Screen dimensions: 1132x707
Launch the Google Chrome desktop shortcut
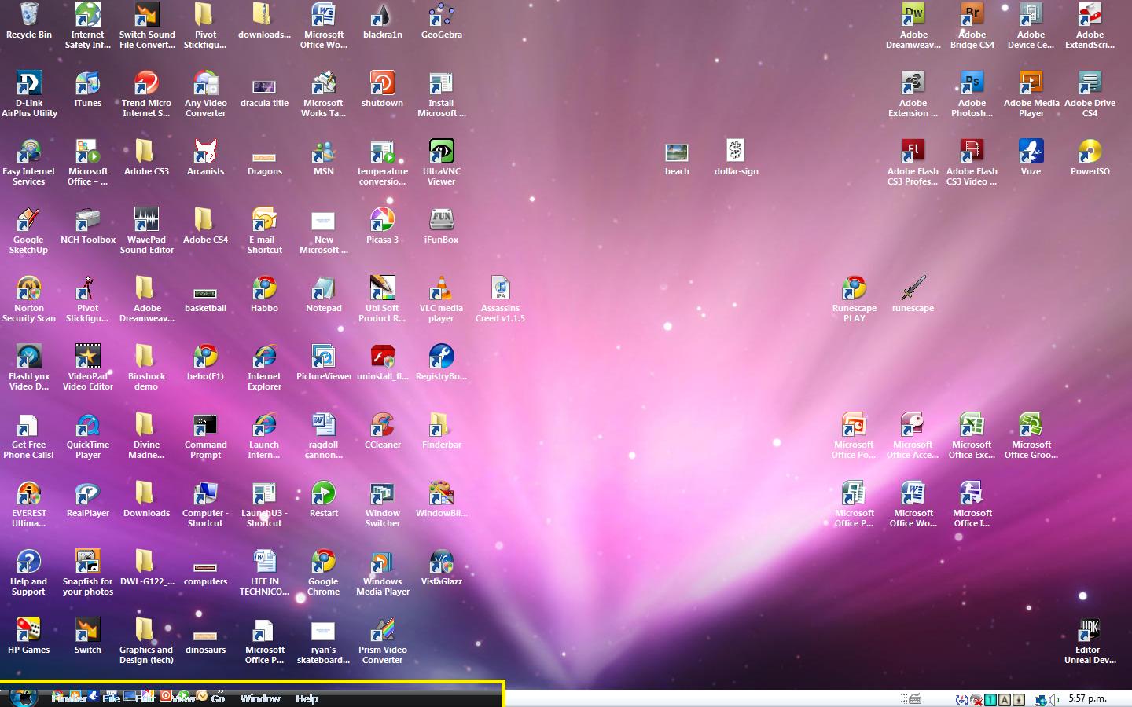(324, 573)
